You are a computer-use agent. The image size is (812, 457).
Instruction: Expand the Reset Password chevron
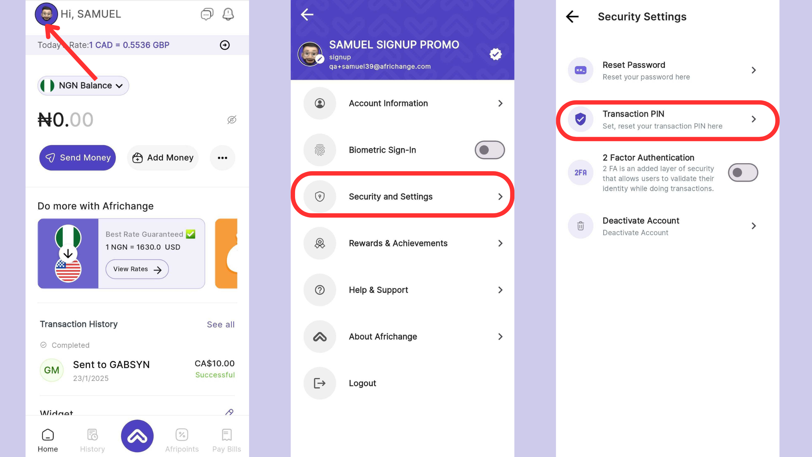(x=754, y=70)
